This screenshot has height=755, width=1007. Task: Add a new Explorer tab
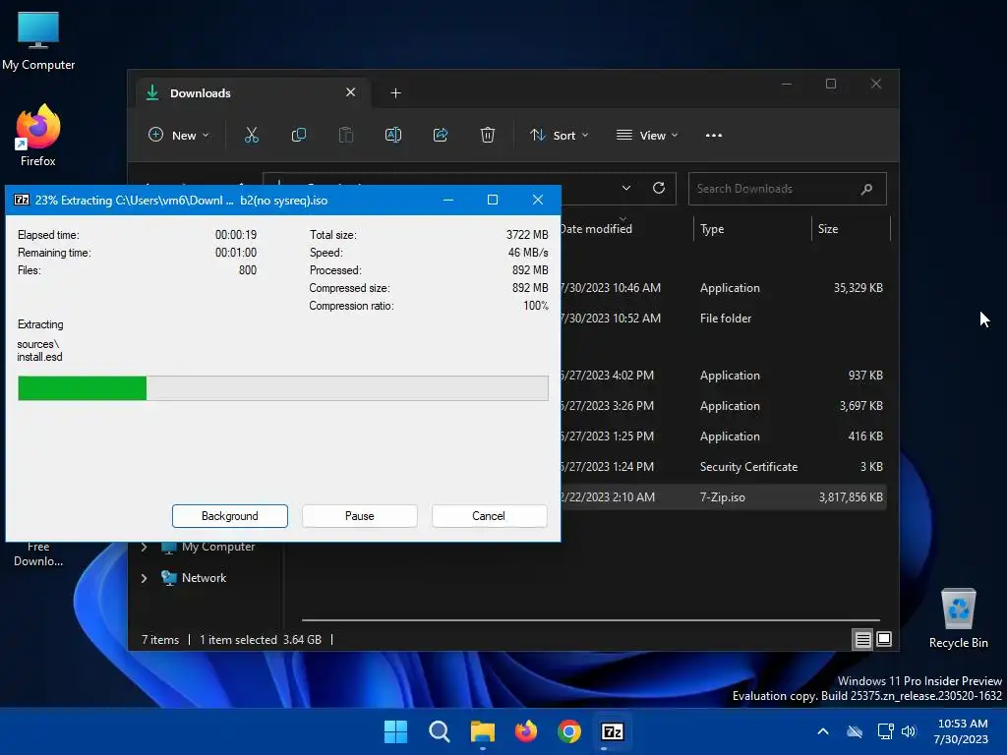(x=395, y=93)
